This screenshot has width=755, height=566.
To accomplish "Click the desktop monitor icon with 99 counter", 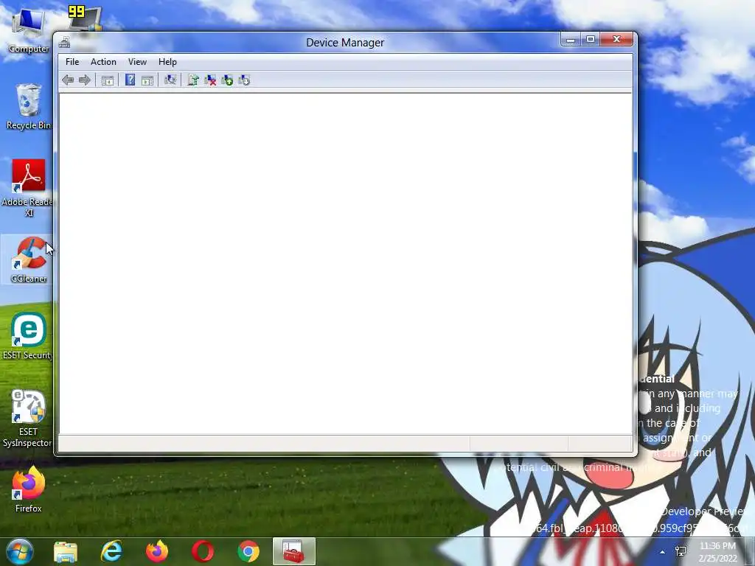I will coord(86,18).
